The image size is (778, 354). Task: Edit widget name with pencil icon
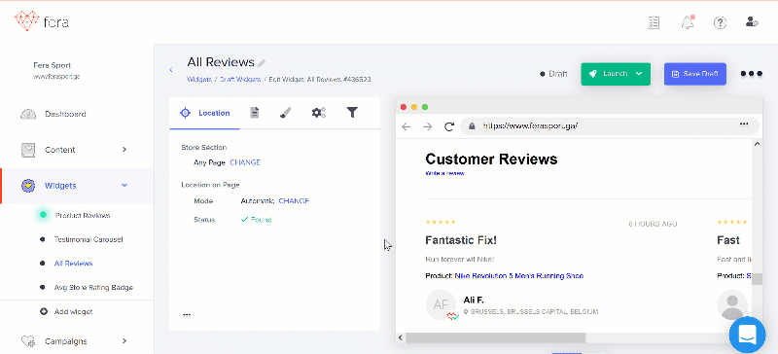262,63
